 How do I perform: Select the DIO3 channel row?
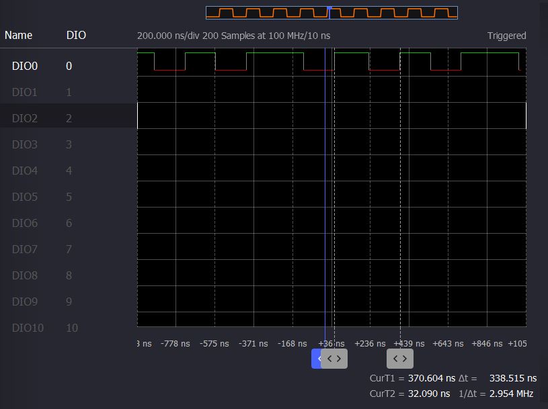(69, 144)
